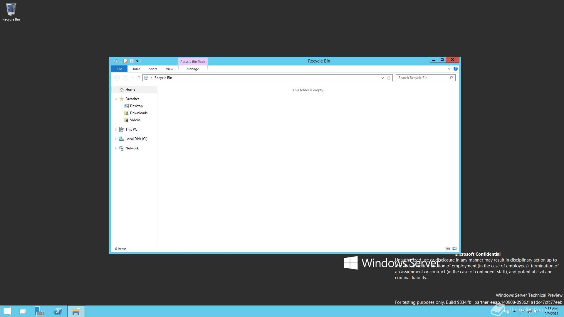The width and height of the screenshot is (564, 317).
Task: Switch to the Home ribbon tab
Action: pos(136,69)
